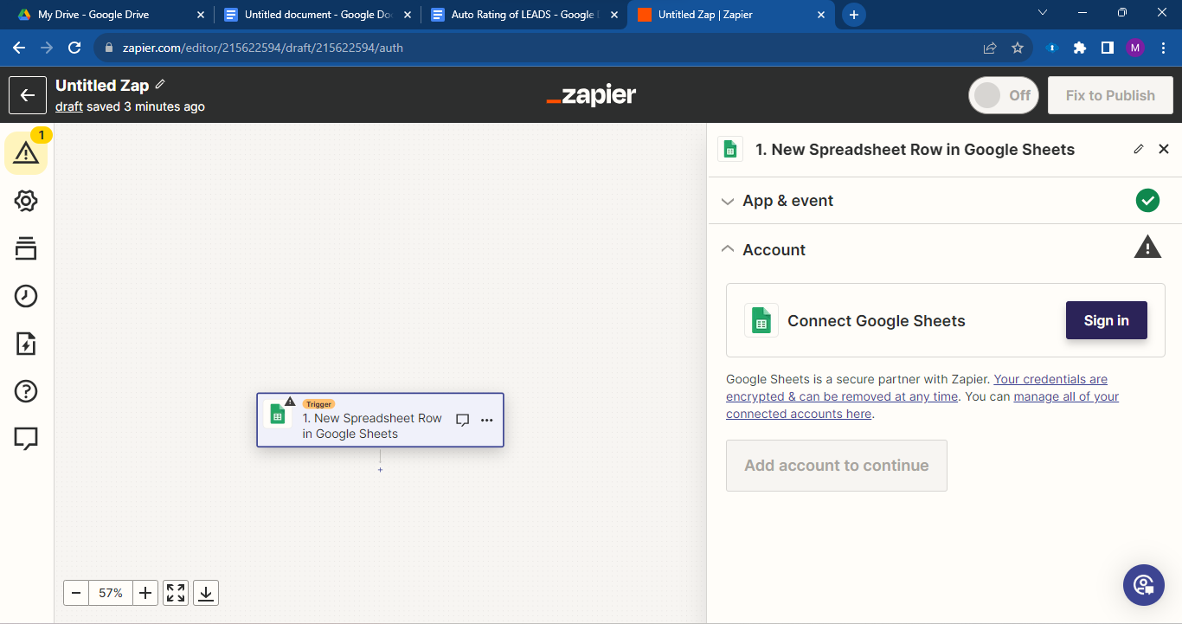Viewport: 1182px width, 624px height.
Task: Select the Untitled Zap | Zapier tab
Action: [731, 15]
